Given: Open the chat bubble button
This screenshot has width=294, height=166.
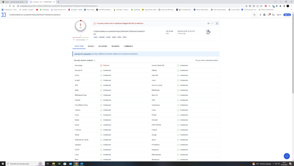Looking at the screenshot, I should (x=286, y=156).
